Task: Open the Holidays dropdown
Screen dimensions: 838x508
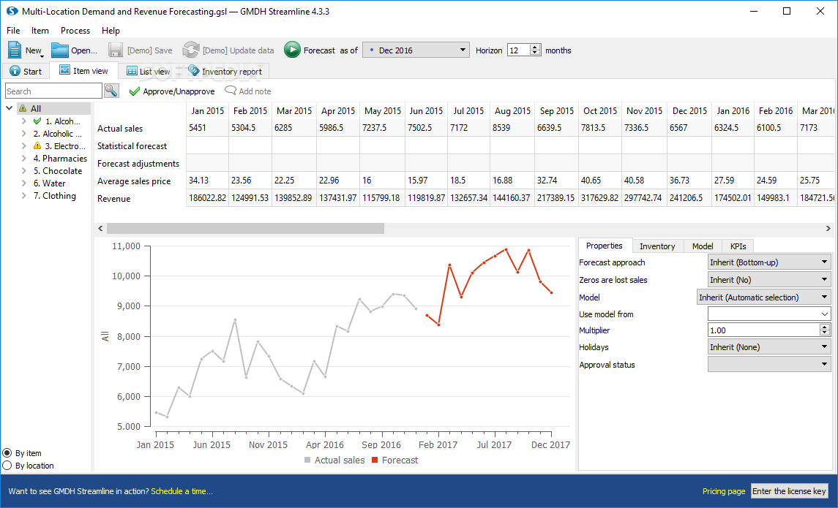Action: 769,347
